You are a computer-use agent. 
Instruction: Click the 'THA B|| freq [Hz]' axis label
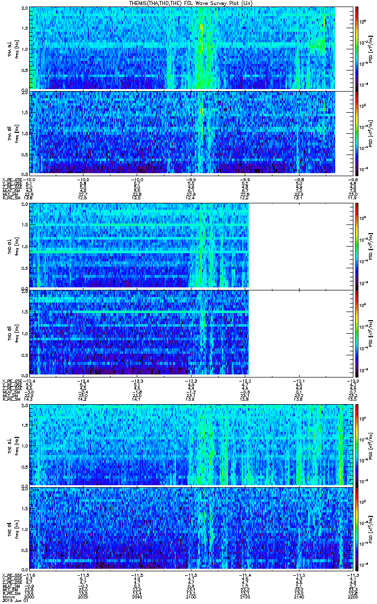[13, 132]
